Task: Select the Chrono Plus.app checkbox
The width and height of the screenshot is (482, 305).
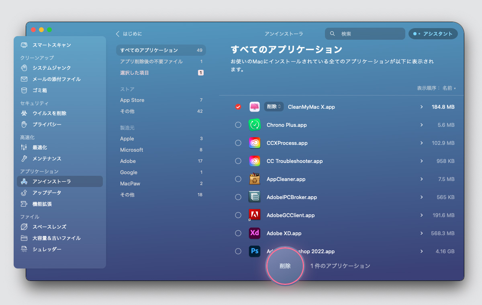Action: tap(238, 125)
